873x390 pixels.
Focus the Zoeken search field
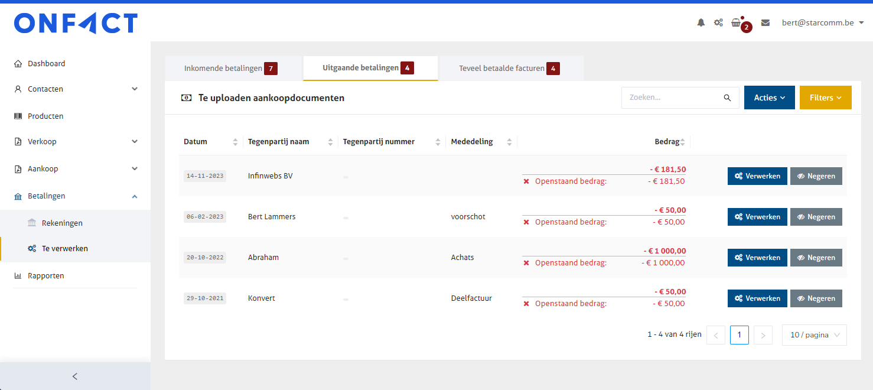[673, 98]
